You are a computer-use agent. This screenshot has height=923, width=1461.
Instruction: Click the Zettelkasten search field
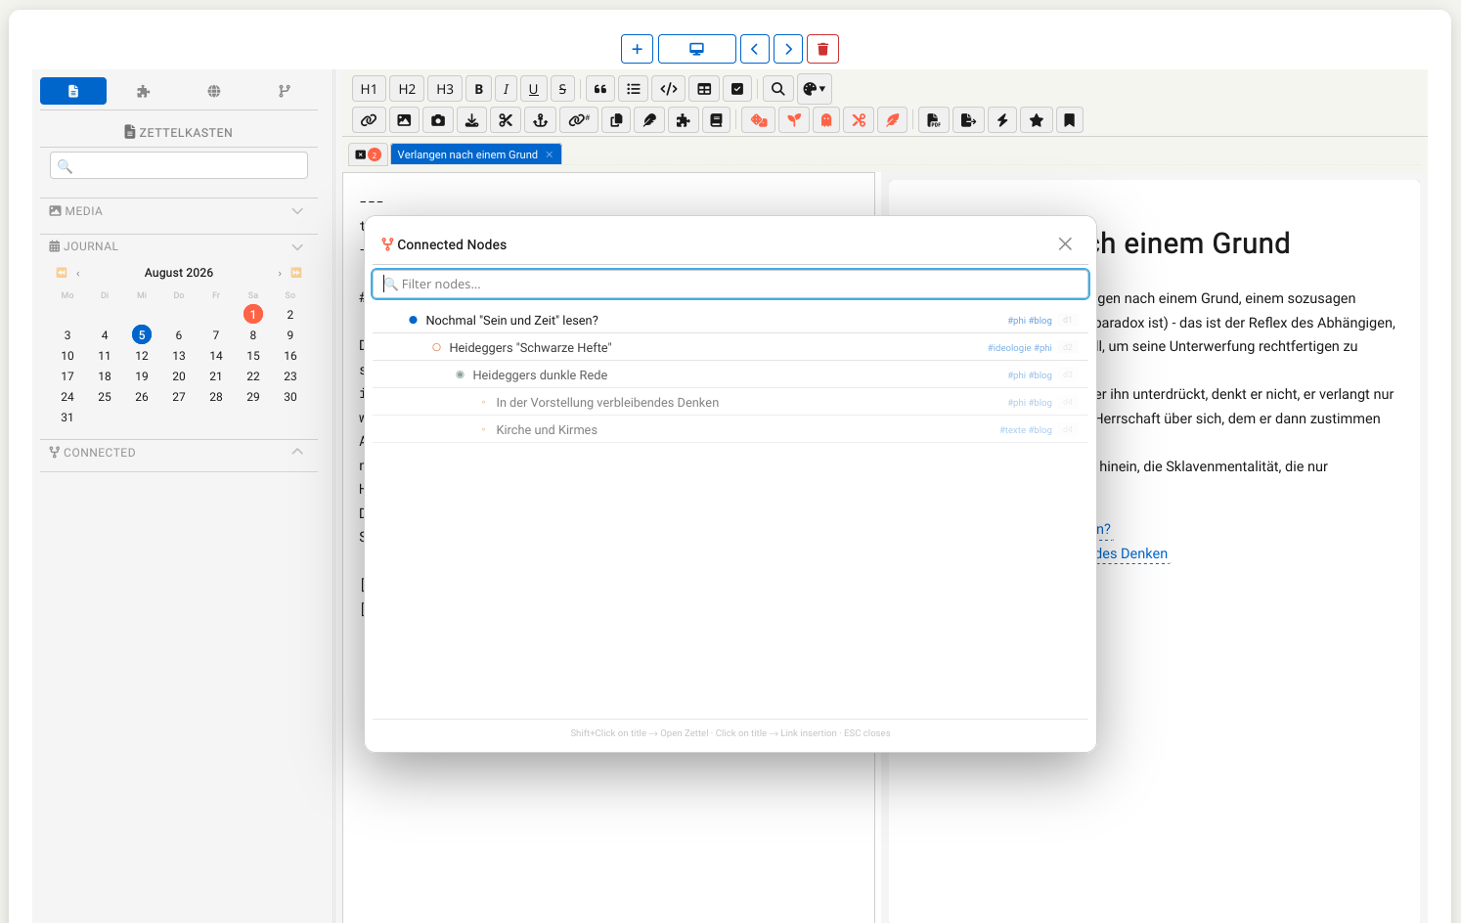click(x=179, y=165)
